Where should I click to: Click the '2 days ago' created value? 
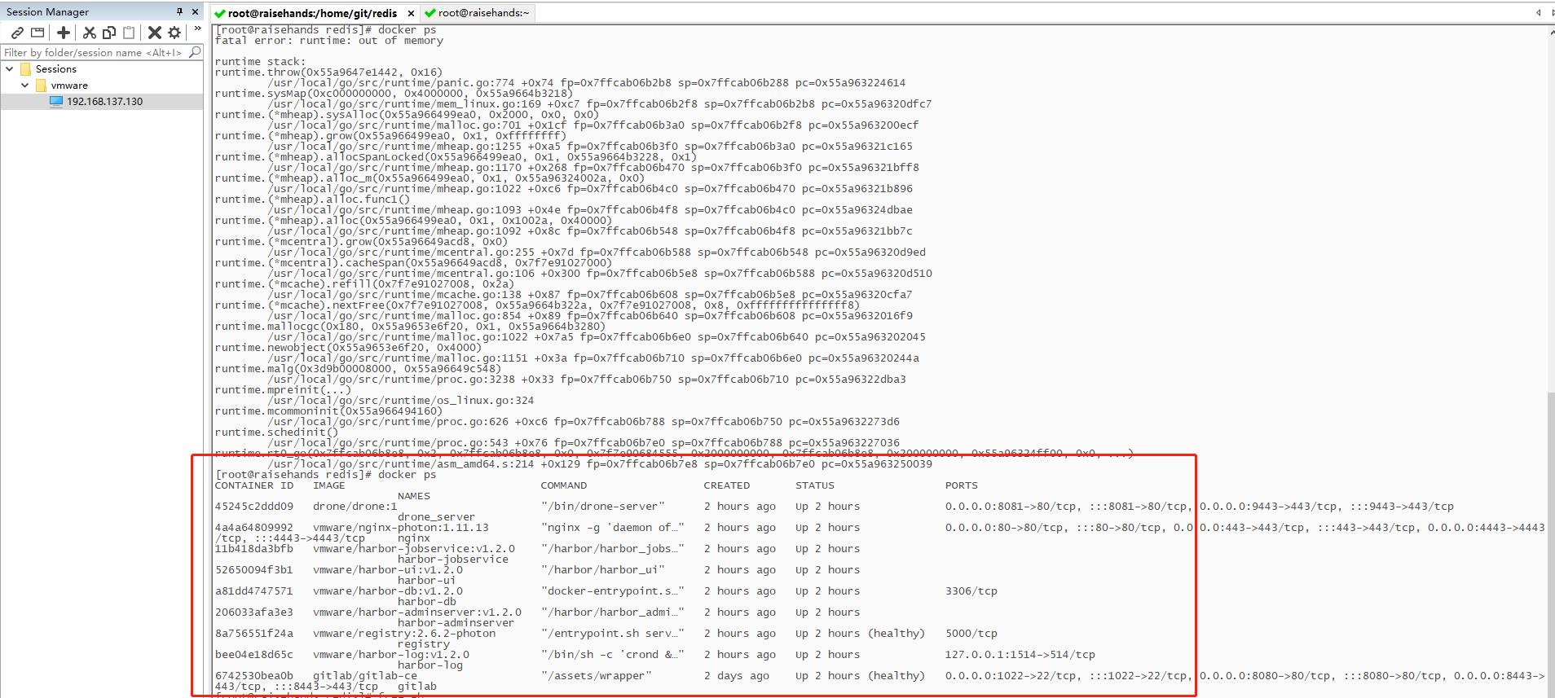click(736, 676)
